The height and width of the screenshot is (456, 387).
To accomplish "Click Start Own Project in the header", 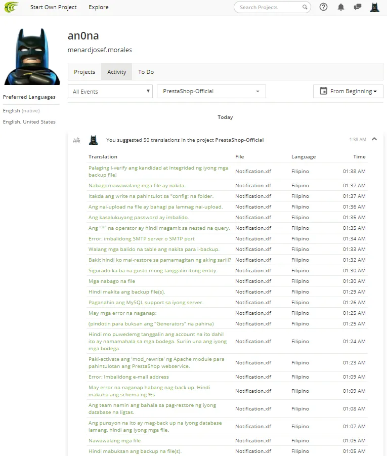I will coord(54,7).
